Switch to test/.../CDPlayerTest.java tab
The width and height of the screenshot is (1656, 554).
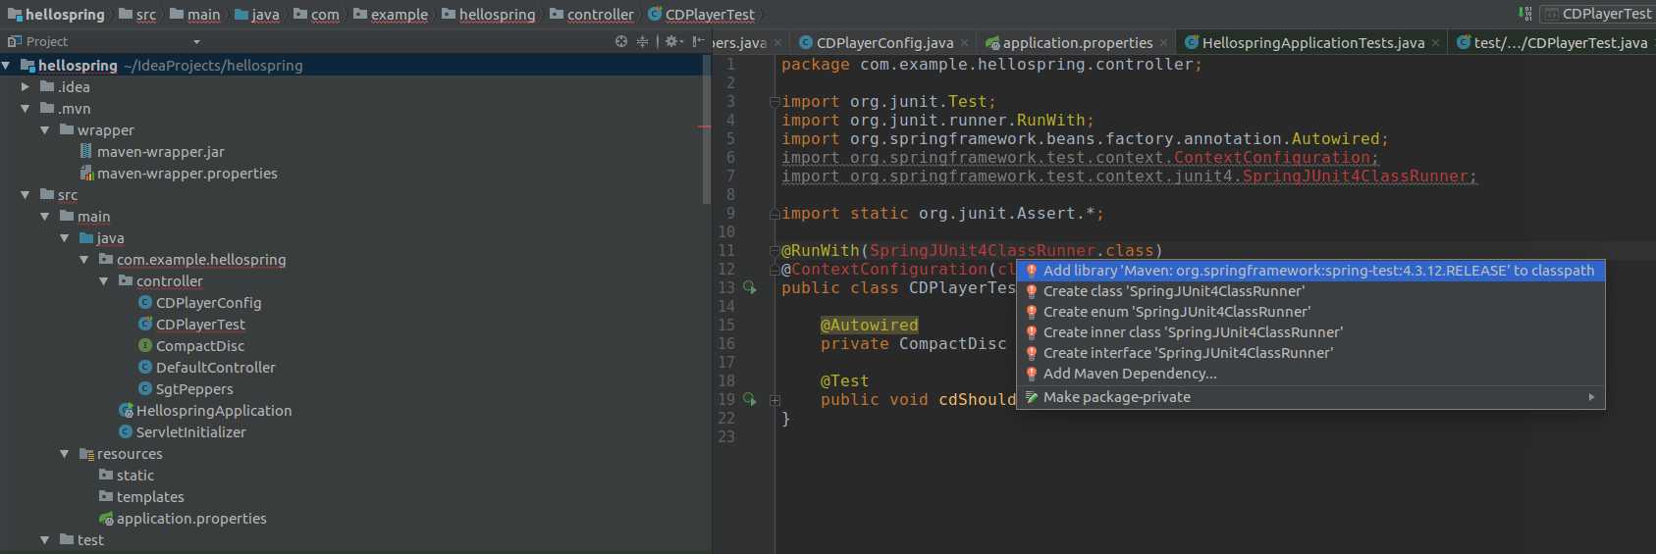1553,42
